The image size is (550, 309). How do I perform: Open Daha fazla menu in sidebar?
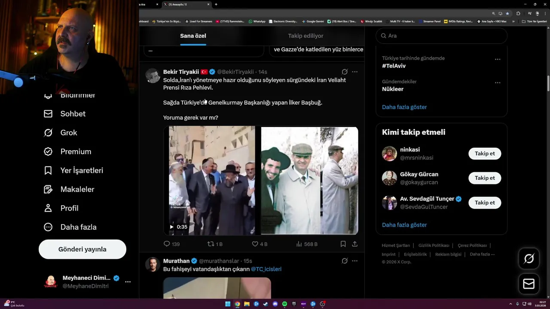click(70, 227)
